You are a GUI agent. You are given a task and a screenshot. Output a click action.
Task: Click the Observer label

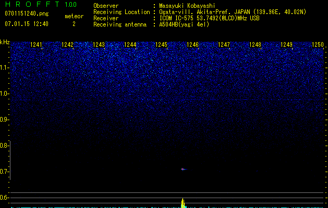coord(106,6)
